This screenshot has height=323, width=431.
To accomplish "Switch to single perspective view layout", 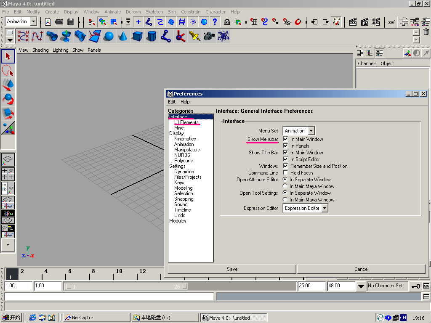I will click(x=8, y=159).
